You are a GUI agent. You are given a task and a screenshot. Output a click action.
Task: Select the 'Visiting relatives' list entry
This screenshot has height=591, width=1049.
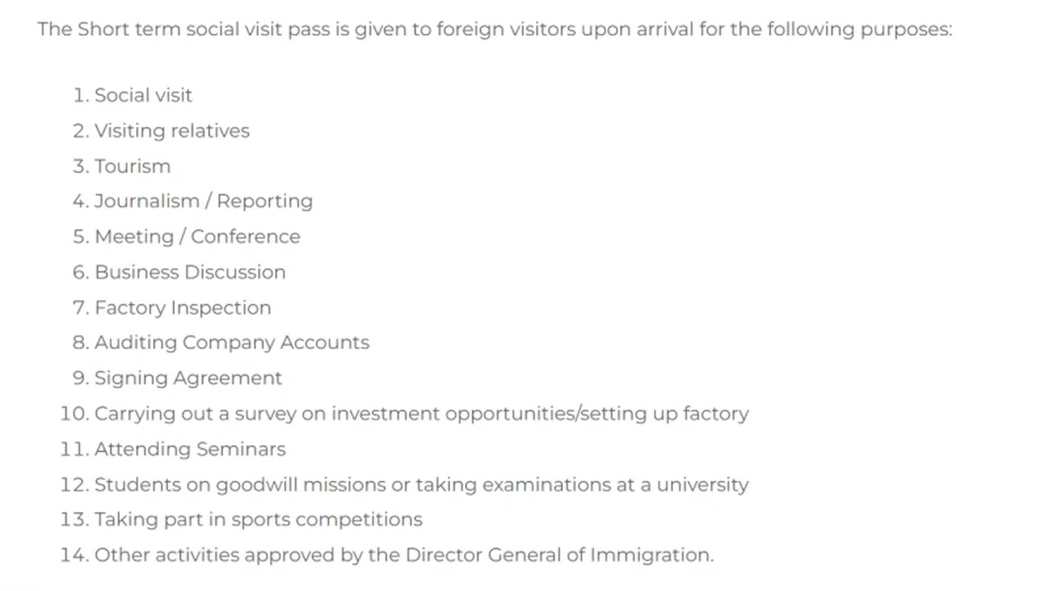171,131
